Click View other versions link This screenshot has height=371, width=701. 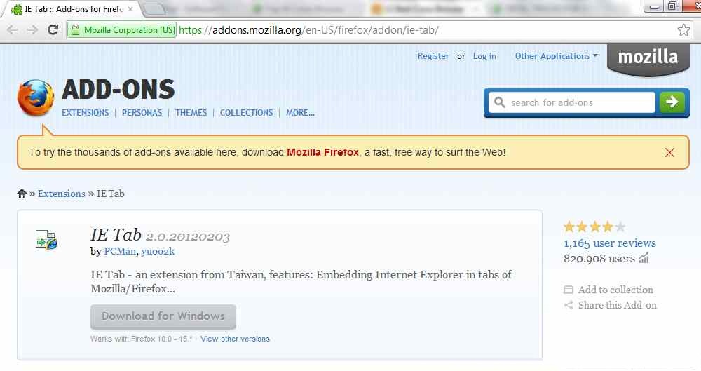235,339
